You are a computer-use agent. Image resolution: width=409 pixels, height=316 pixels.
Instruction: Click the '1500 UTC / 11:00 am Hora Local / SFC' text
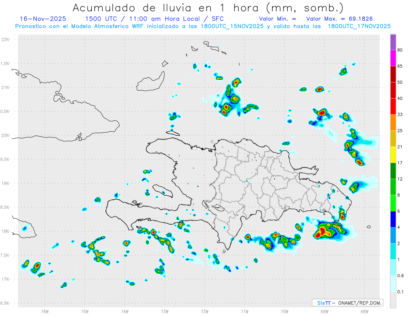154,19
